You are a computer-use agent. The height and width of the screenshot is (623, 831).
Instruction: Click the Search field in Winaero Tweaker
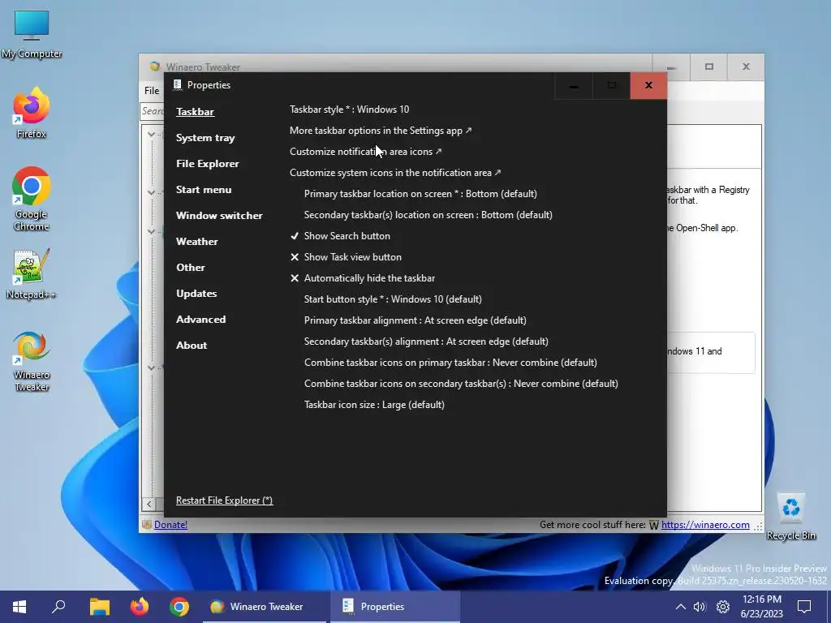[153, 111]
